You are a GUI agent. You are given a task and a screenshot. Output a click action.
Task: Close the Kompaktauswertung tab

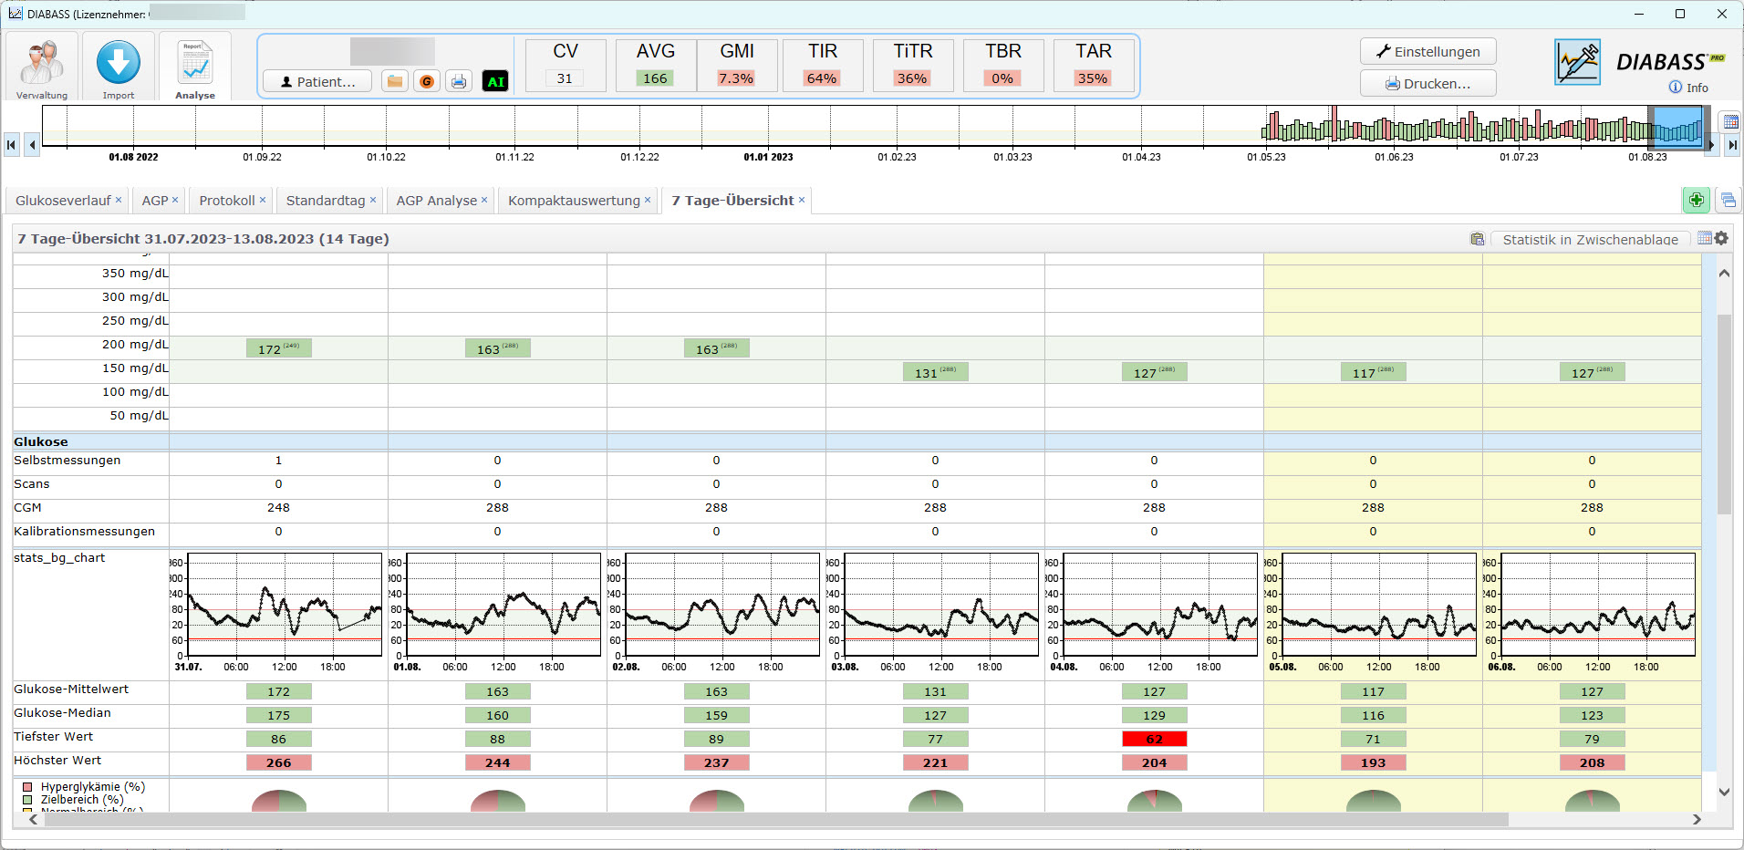(x=648, y=200)
